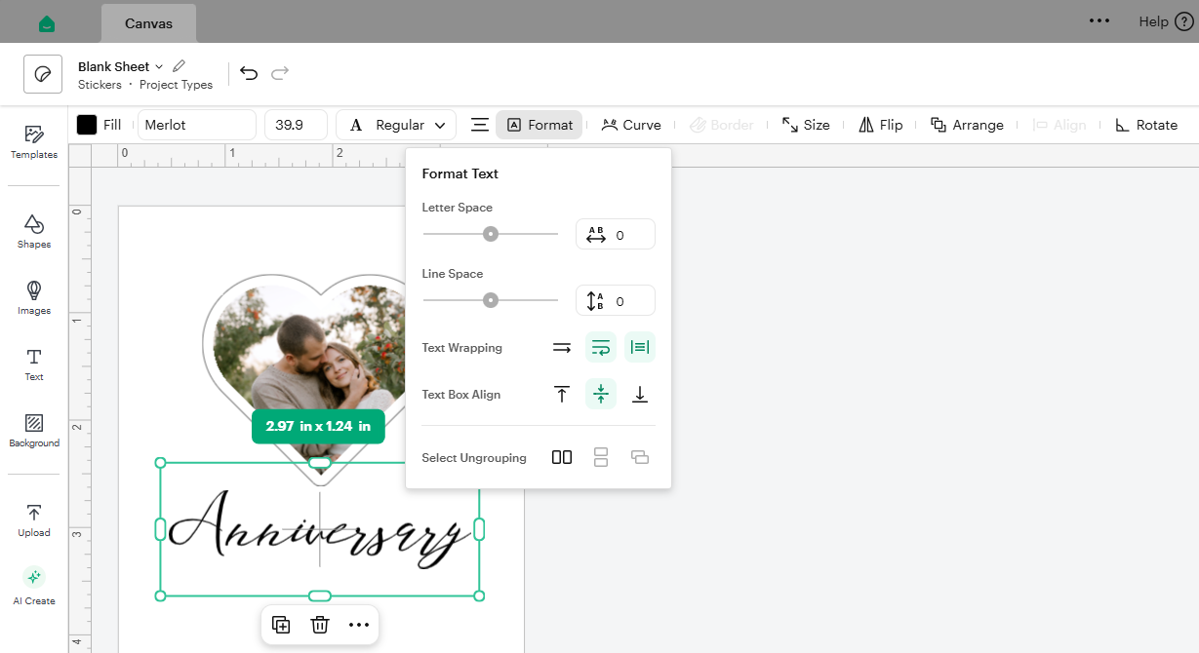Duplicate the selected Anniversary text
This screenshot has width=1199, height=653.
coord(281,625)
